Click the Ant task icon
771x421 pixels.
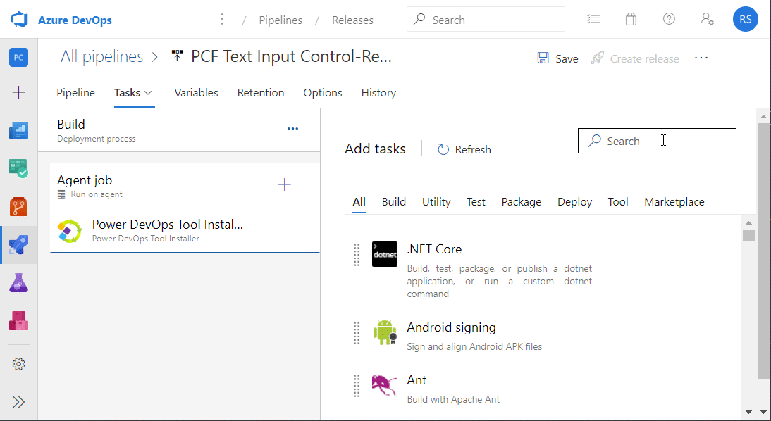click(x=385, y=385)
